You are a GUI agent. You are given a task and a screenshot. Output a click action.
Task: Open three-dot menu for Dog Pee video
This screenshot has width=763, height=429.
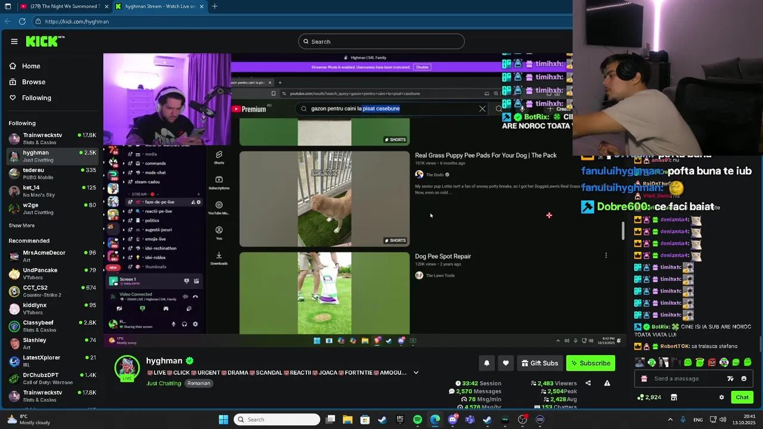(x=606, y=256)
